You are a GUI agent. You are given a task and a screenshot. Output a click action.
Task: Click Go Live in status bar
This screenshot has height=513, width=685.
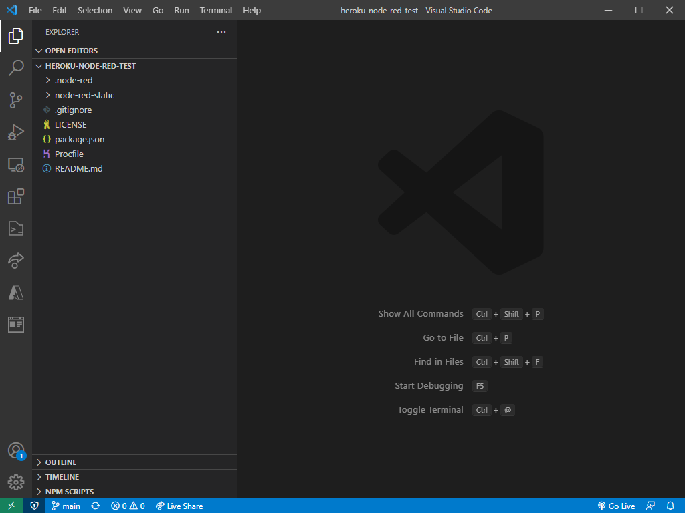pos(616,506)
